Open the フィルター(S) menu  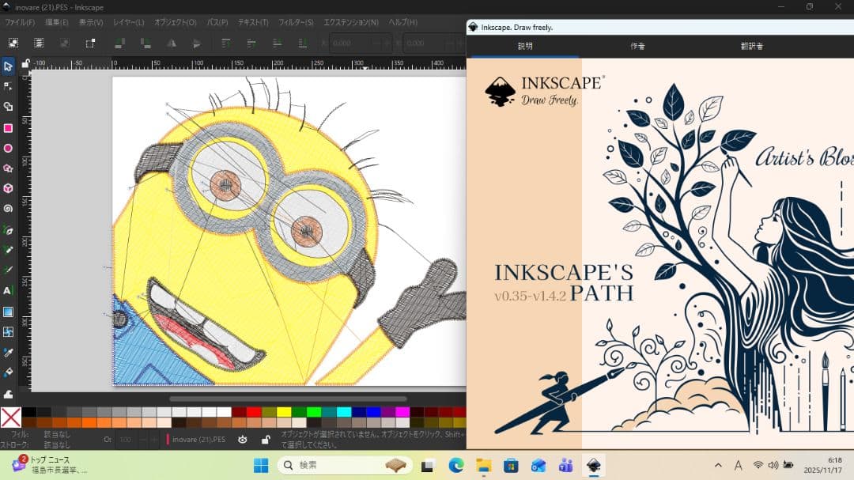tap(297, 22)
